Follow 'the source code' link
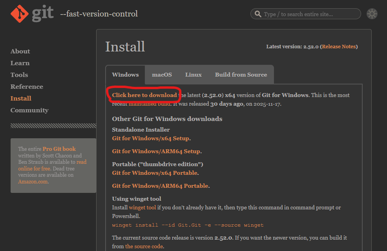 (x=144, y=246)
